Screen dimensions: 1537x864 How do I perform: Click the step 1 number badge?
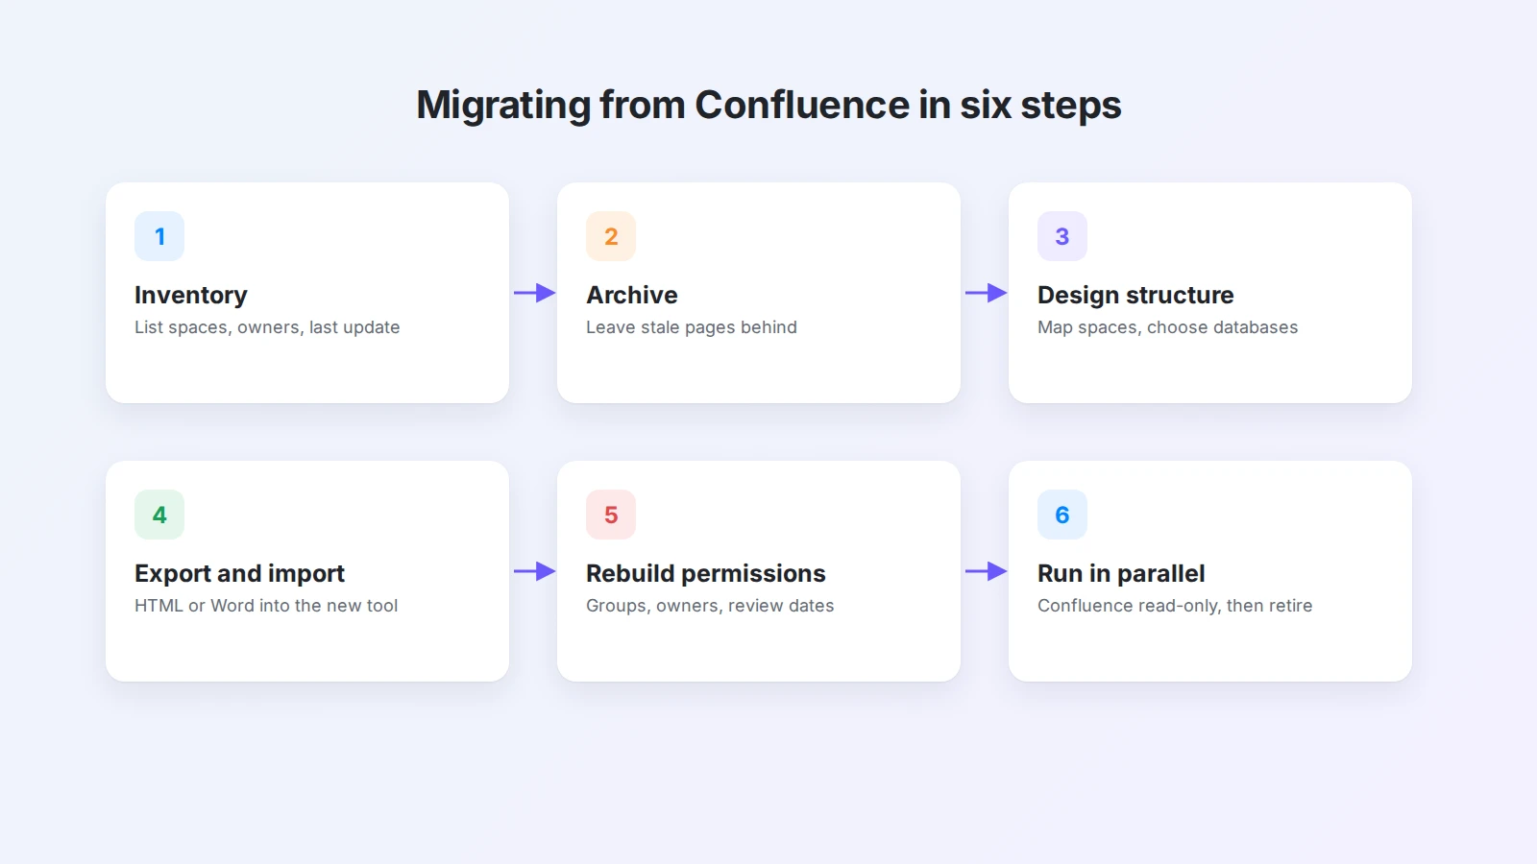point(159,236)
